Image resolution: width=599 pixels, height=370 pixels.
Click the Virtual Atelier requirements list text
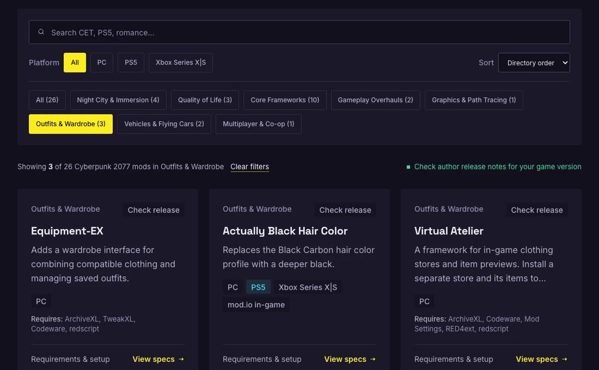point(477,324)
